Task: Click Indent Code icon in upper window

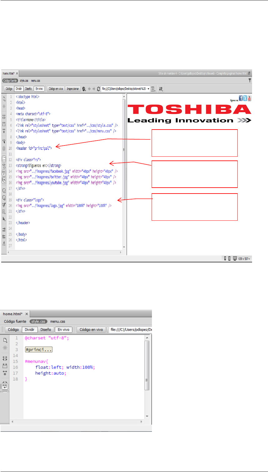Action: pyautogui.click(x=5, y=229)
